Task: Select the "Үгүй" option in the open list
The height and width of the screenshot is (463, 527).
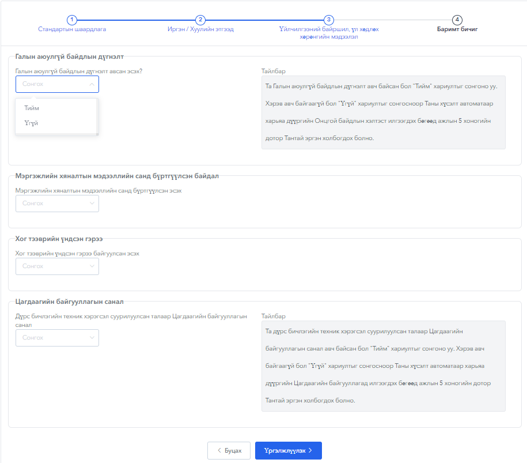Action: pos(32,123)
